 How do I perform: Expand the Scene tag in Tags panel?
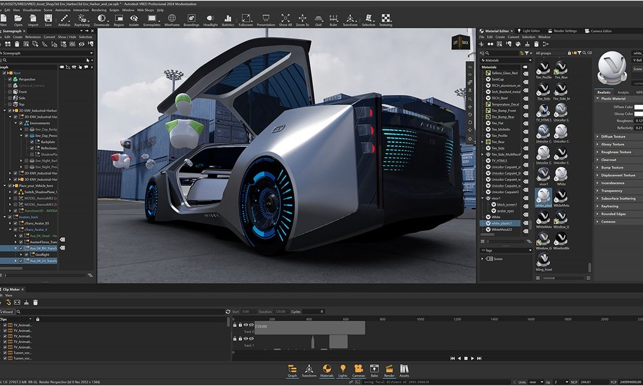[x=482, y=259]
